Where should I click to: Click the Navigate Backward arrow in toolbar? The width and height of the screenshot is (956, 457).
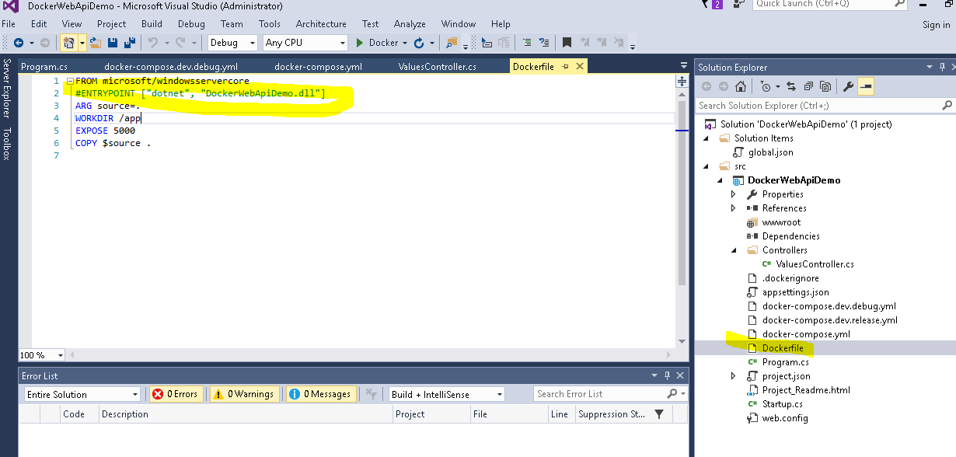18,43
